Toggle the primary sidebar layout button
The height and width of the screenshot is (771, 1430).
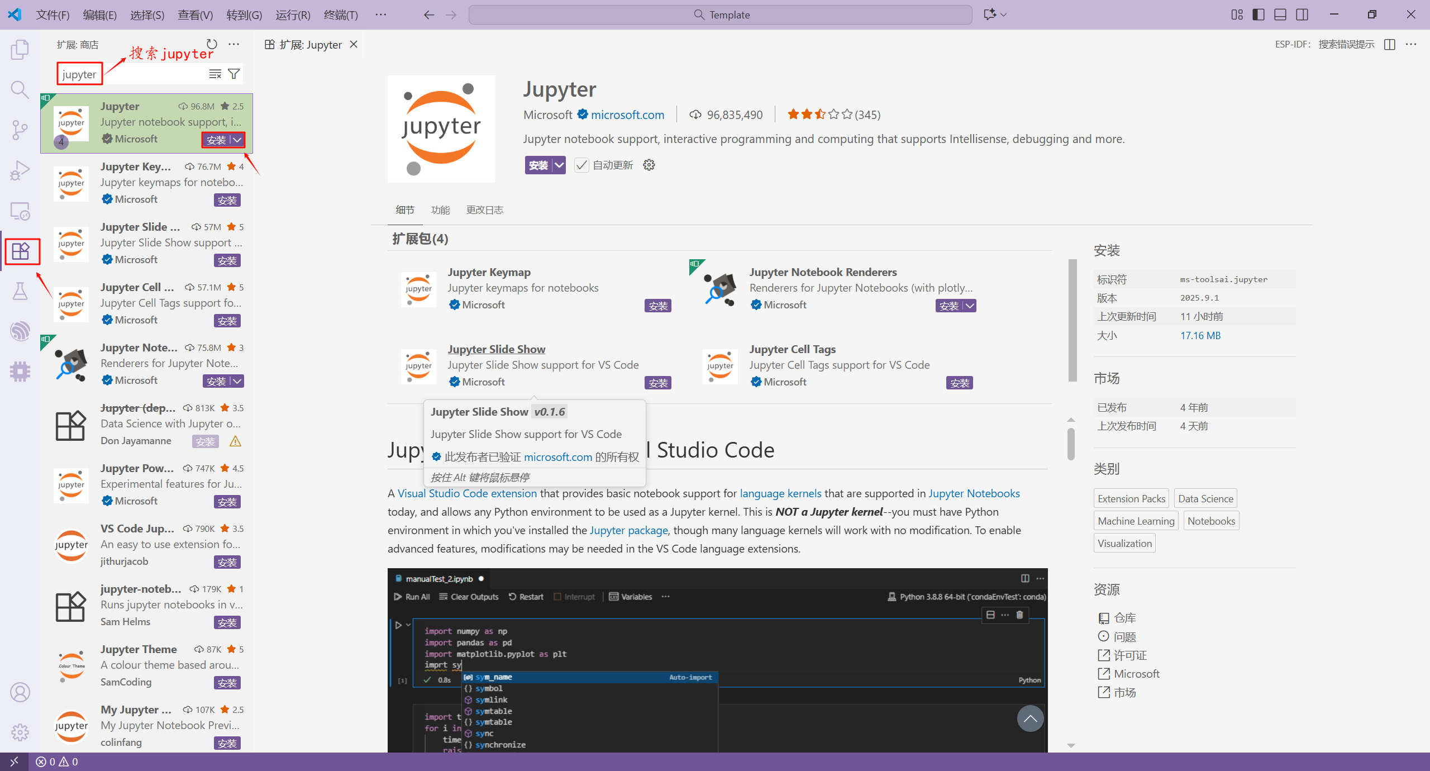[1259, 15]
